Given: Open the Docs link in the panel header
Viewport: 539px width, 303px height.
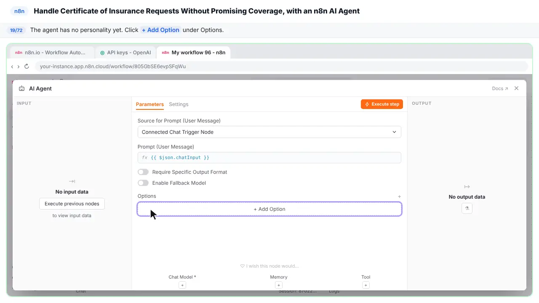Looking at the screenshot, I should point(500,88).
